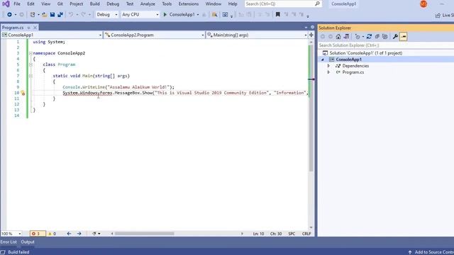Click the horizontal scrollbar thumb in editor
The height and width of the screenshot is (255, 454).
tap(144, 234)
